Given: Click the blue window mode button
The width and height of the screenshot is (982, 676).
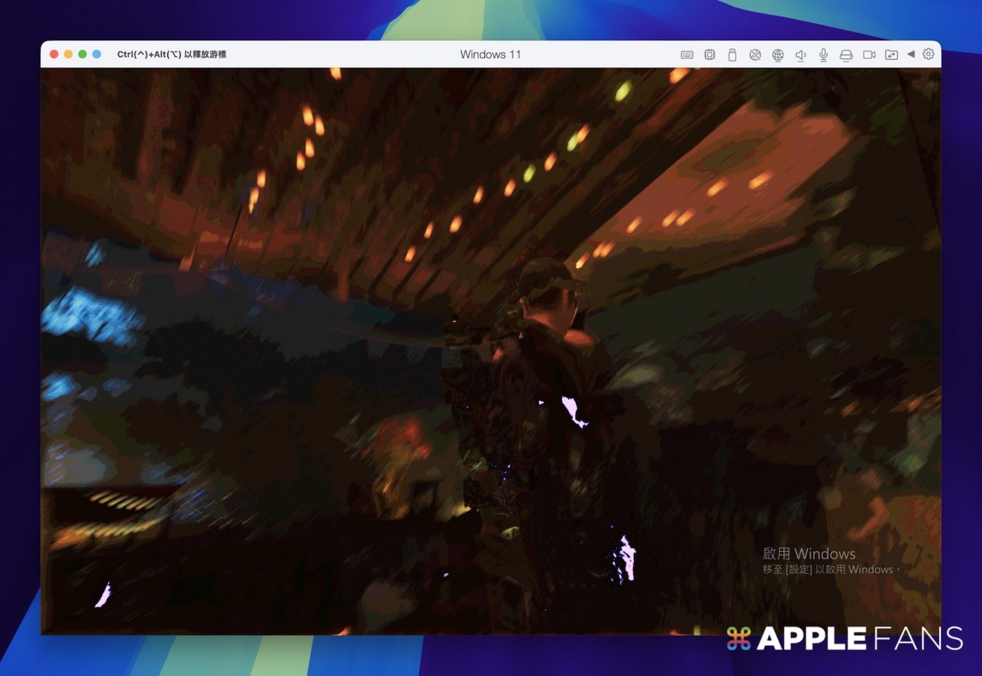Looking at the screenshot, I should pyautogui.click(x=97, y=54).
